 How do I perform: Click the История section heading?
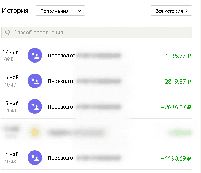[15, 11]
